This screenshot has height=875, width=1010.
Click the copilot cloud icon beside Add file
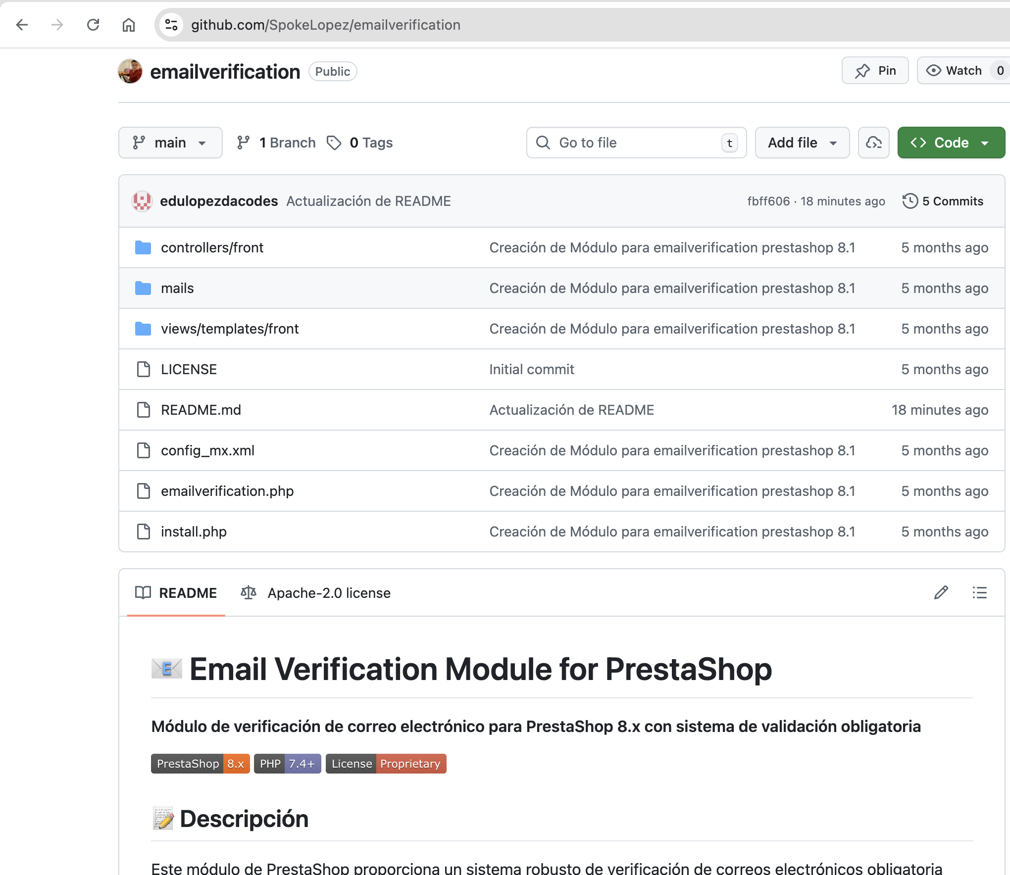tap(873, 143)
